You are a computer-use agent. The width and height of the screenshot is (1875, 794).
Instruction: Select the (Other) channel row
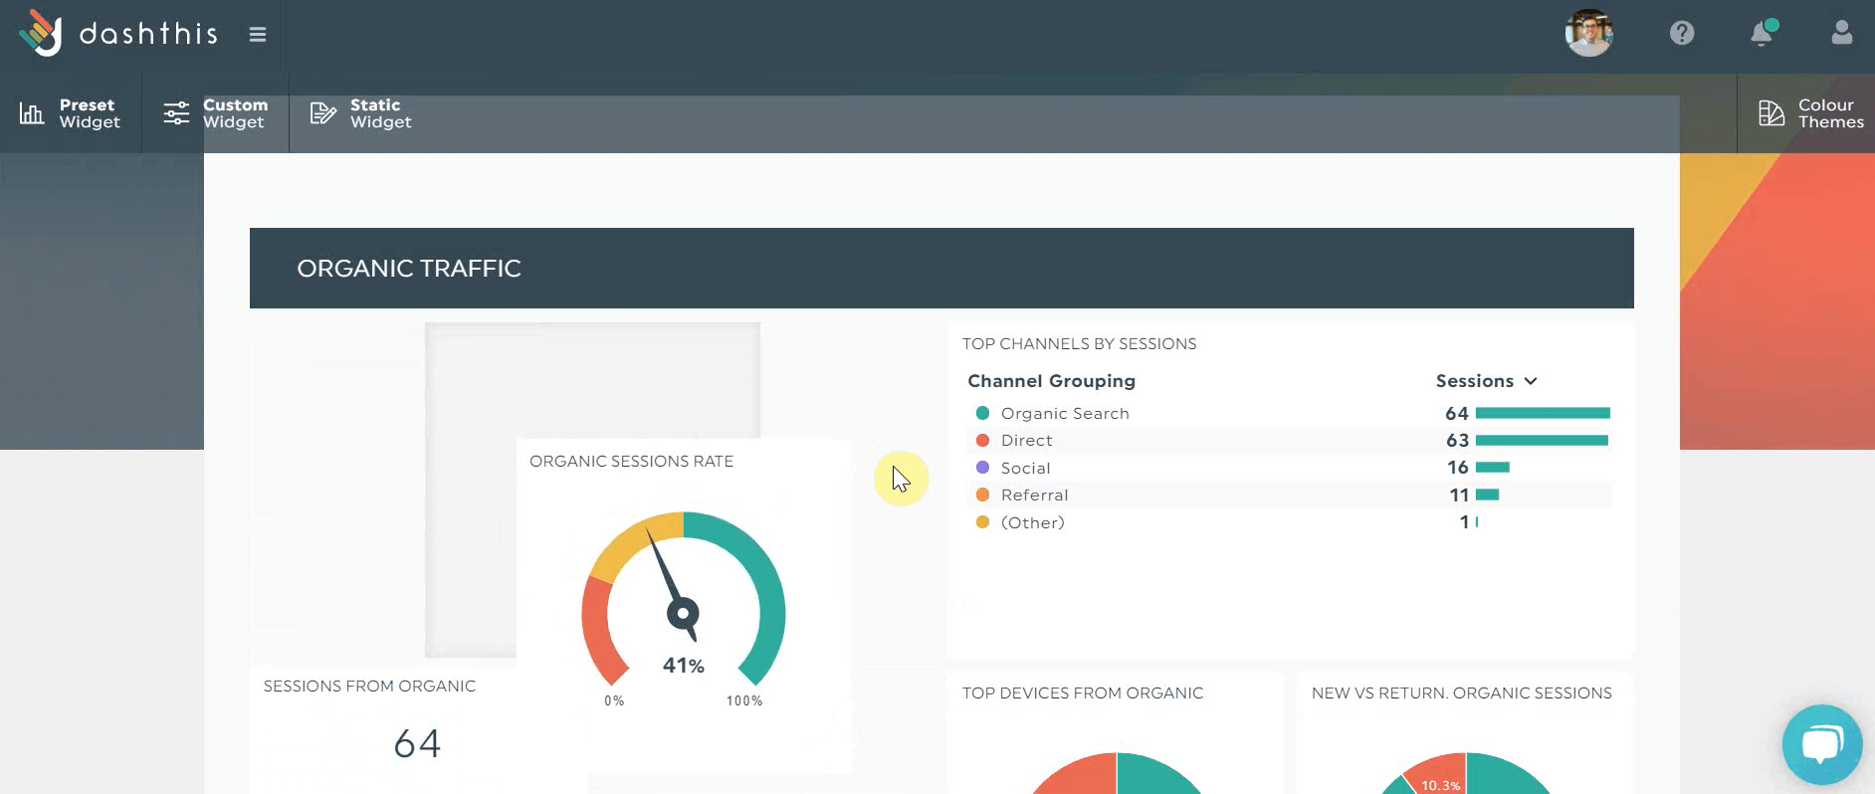1289,522
